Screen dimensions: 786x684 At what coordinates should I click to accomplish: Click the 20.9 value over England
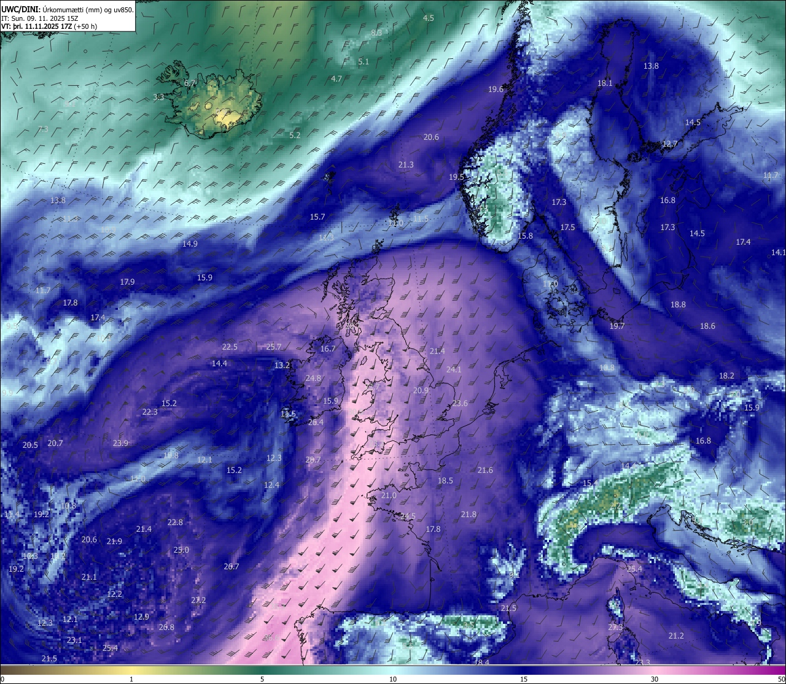pyautogui.click(x=421, y=391)
